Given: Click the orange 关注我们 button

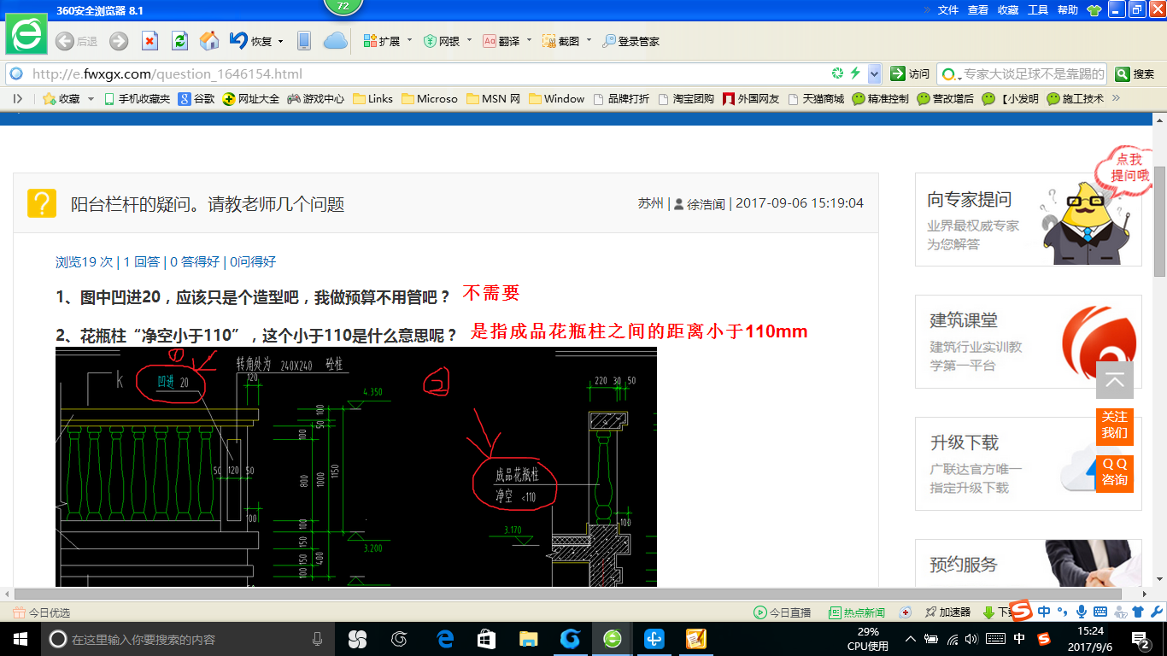Looking at the screenshot, I should pos(1115,425).
